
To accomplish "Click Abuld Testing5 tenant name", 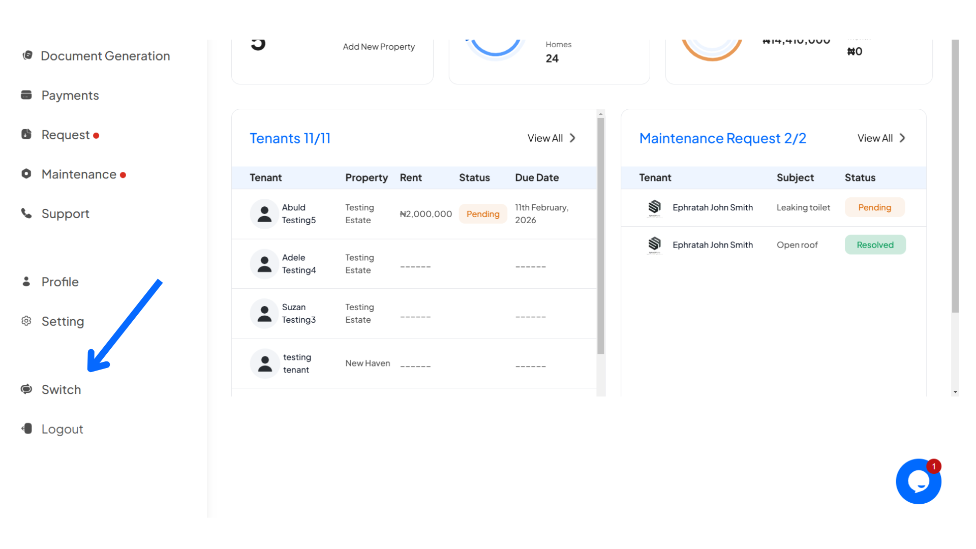I will pos(299,214).
